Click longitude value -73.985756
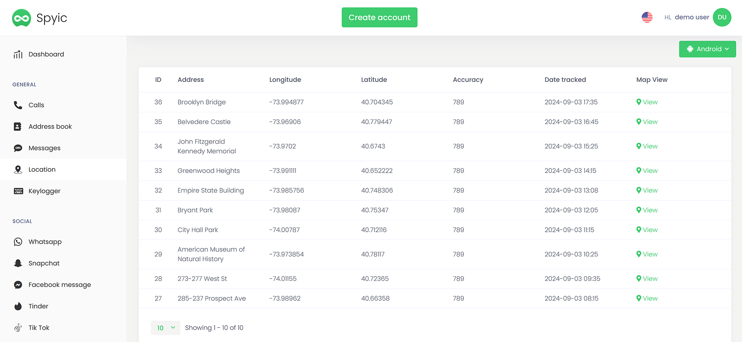Viewport: 742px width, 342px height. click(287, 190)
